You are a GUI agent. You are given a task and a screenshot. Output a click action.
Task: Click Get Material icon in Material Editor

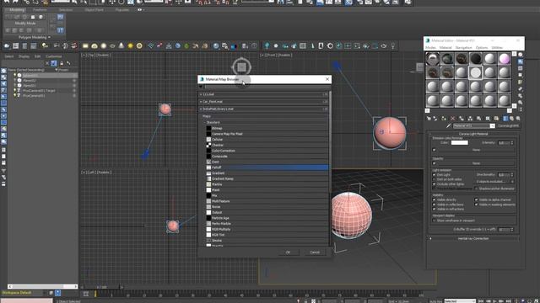click(429, 119)
